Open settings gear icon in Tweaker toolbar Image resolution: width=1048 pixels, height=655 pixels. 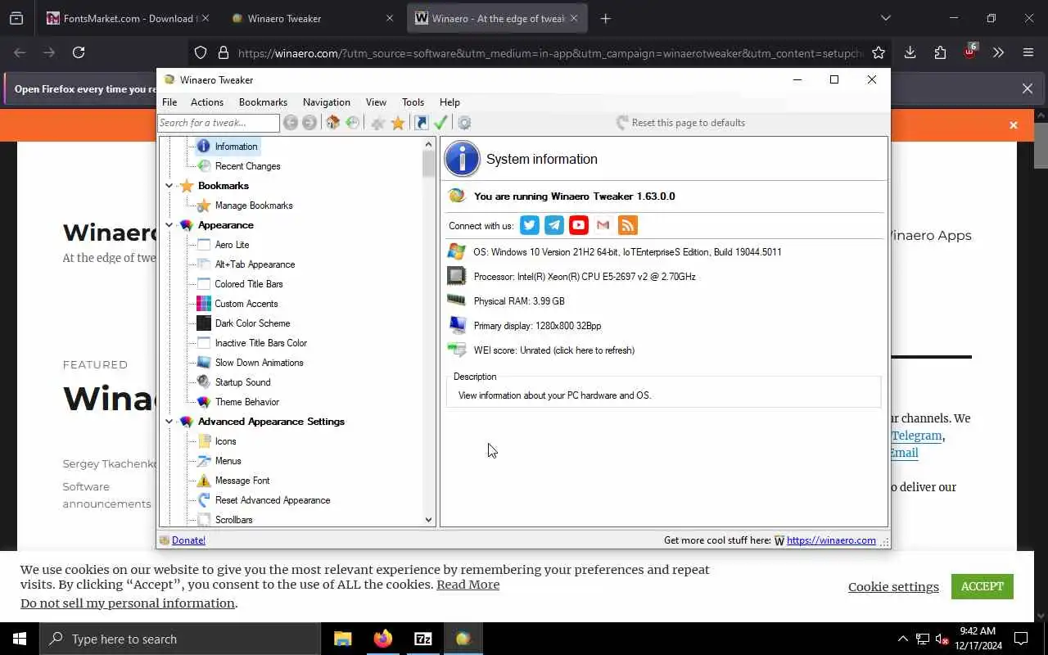[464, 123]
